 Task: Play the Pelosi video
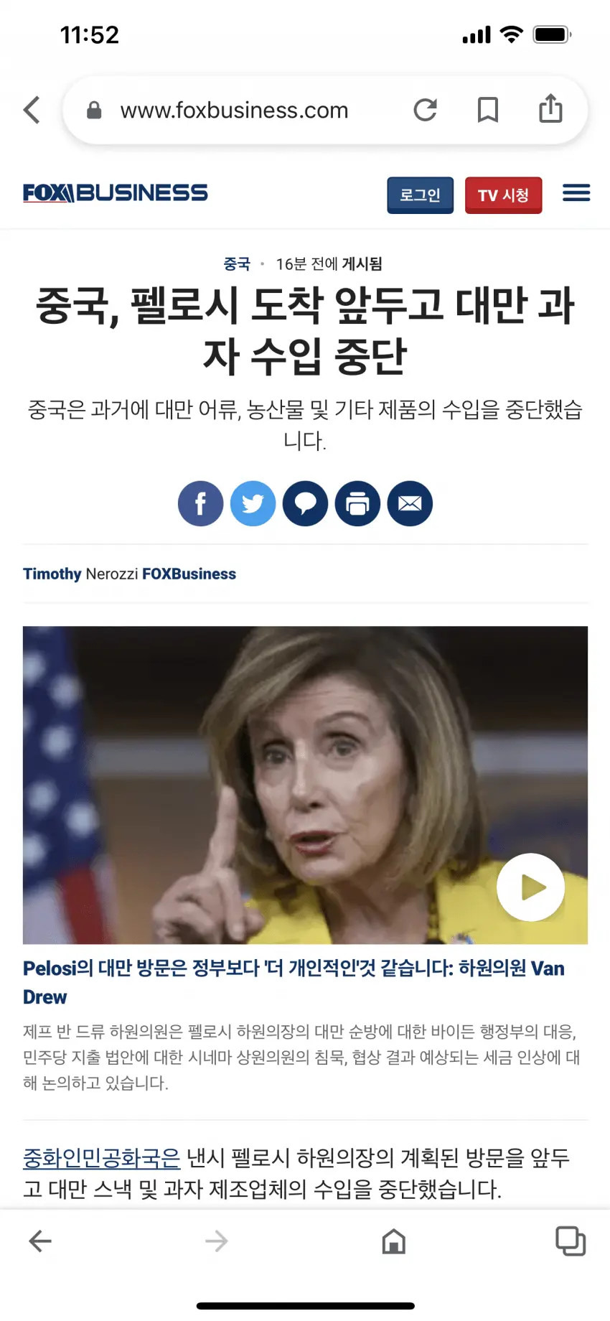pos(531,887)
